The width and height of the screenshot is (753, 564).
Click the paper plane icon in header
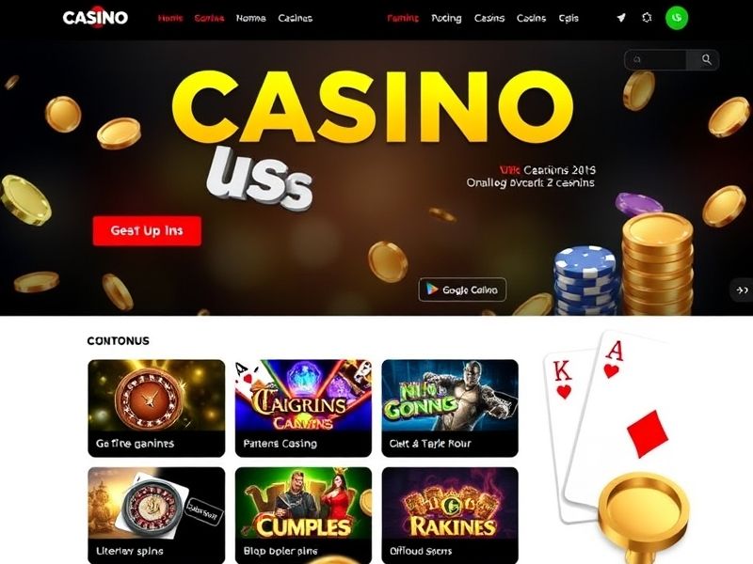tap(621, 18)
